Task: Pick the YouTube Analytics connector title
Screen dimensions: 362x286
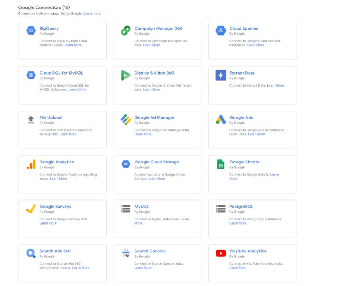Action: click(248, 251)
